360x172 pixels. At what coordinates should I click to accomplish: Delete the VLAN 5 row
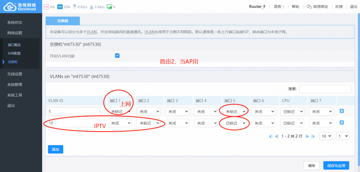[341, 111]
